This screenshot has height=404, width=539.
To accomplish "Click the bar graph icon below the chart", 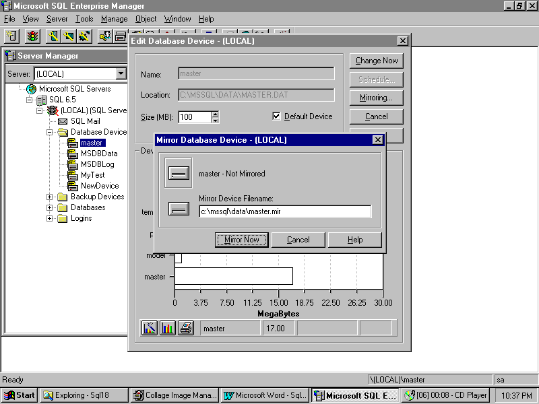I will tap(168, 328).
